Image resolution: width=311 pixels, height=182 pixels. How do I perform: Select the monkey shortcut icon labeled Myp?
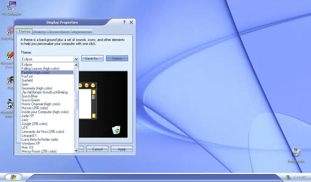(10, 83)
